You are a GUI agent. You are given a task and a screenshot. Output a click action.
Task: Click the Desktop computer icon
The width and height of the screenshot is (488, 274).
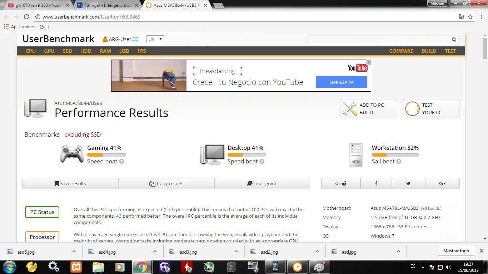click(212, 155)
